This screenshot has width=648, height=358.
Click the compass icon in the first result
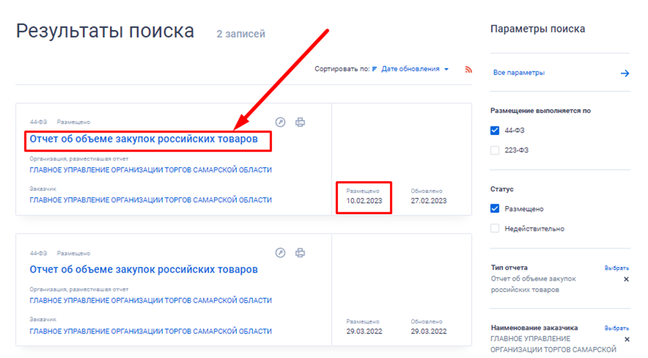281,122
